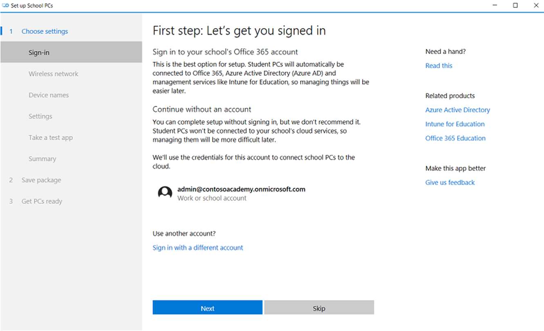Viewport: 544px width, 331px height.
Task: Click the account avatar icon
Action: (165, 193)
